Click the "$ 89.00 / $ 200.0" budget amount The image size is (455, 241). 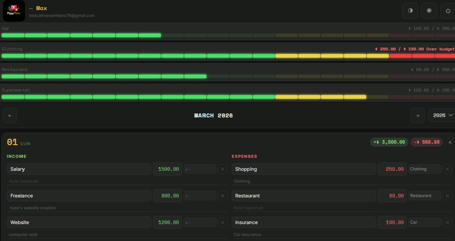pyautogui.click(x=433, y=70)
